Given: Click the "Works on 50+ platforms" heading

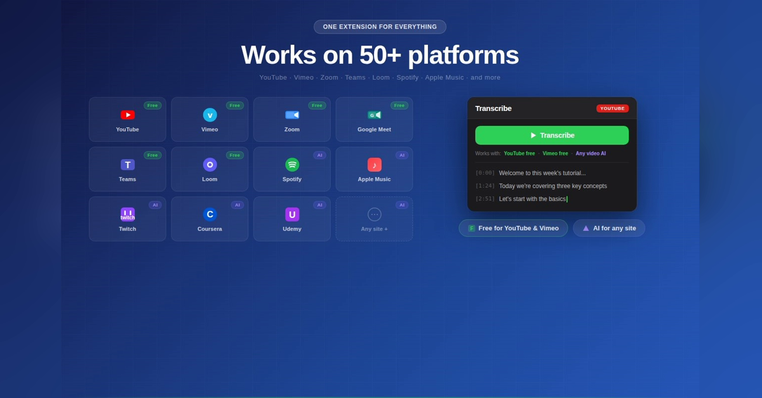Looking at the screenshot, I should click(380, 55).
